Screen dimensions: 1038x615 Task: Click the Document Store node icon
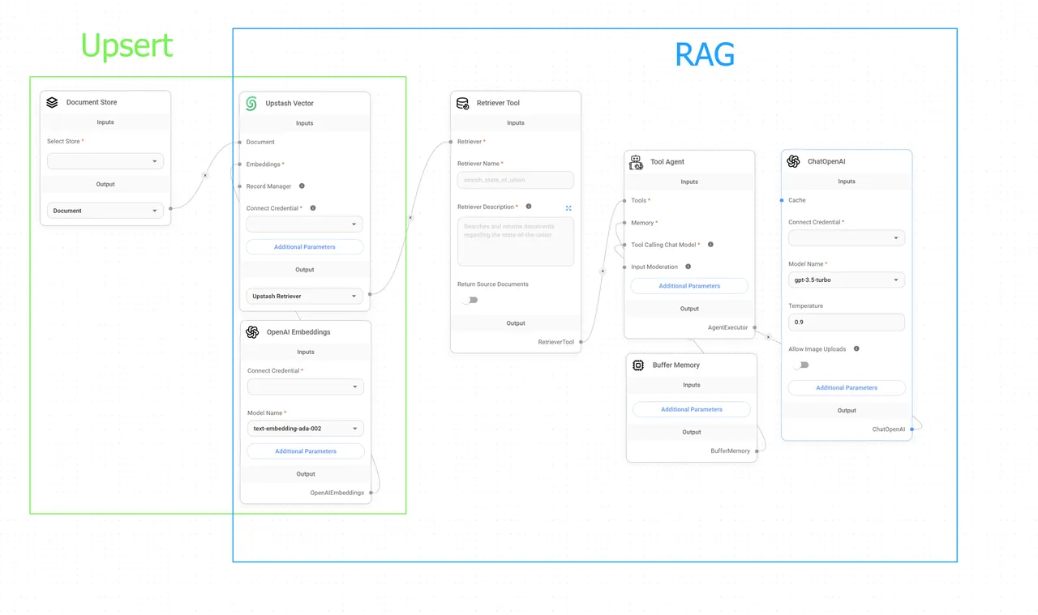[x=52, y=102]
